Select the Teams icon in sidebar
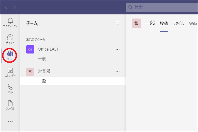 tap(10, 55)
